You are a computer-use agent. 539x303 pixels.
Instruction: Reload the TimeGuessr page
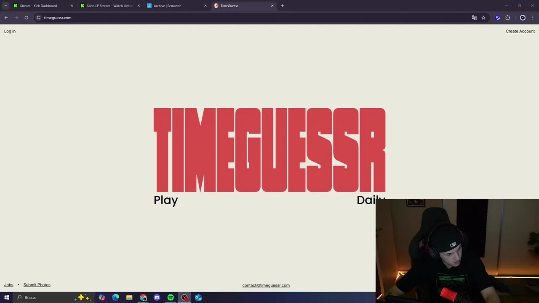coord(26,18)
